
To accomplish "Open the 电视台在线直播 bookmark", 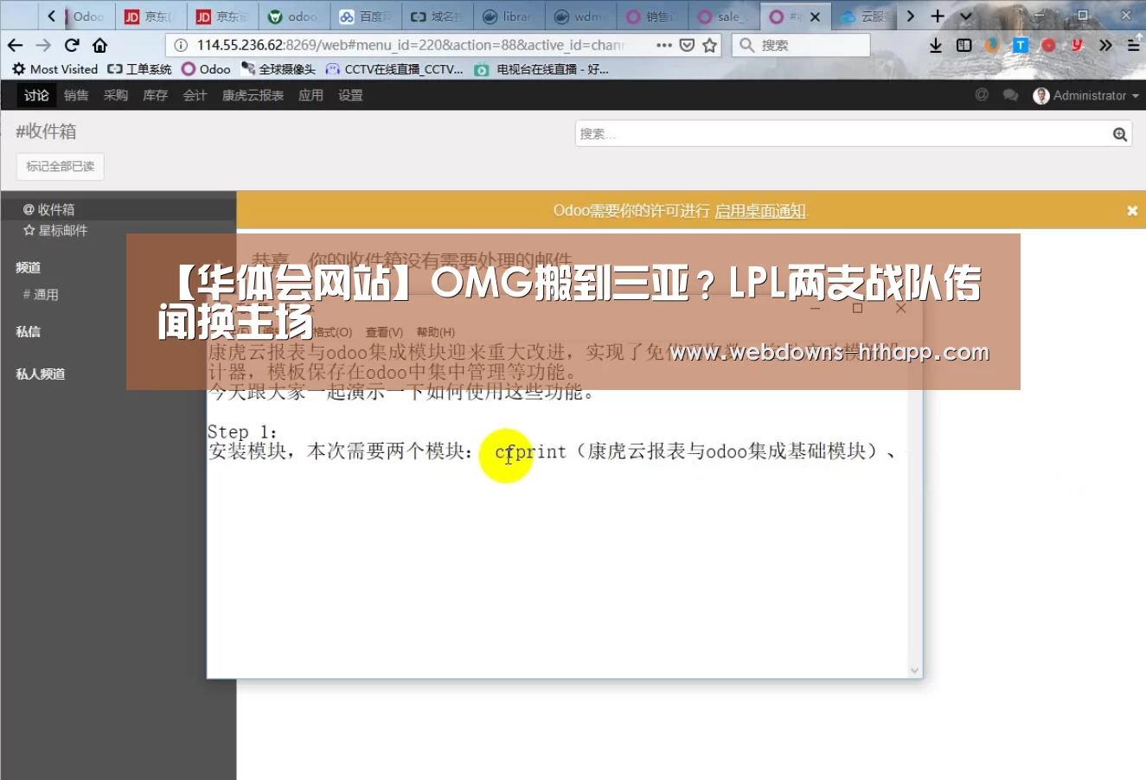I will (x=541, y=69).
